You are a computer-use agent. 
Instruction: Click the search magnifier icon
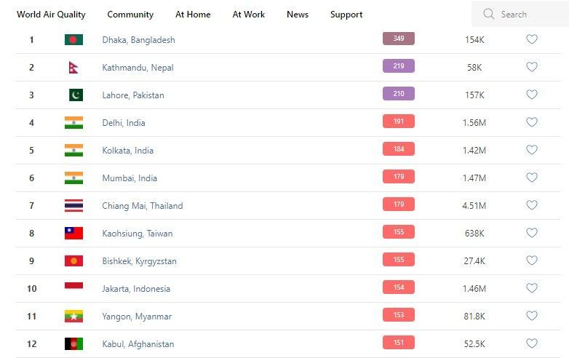[x=488, y=14]
